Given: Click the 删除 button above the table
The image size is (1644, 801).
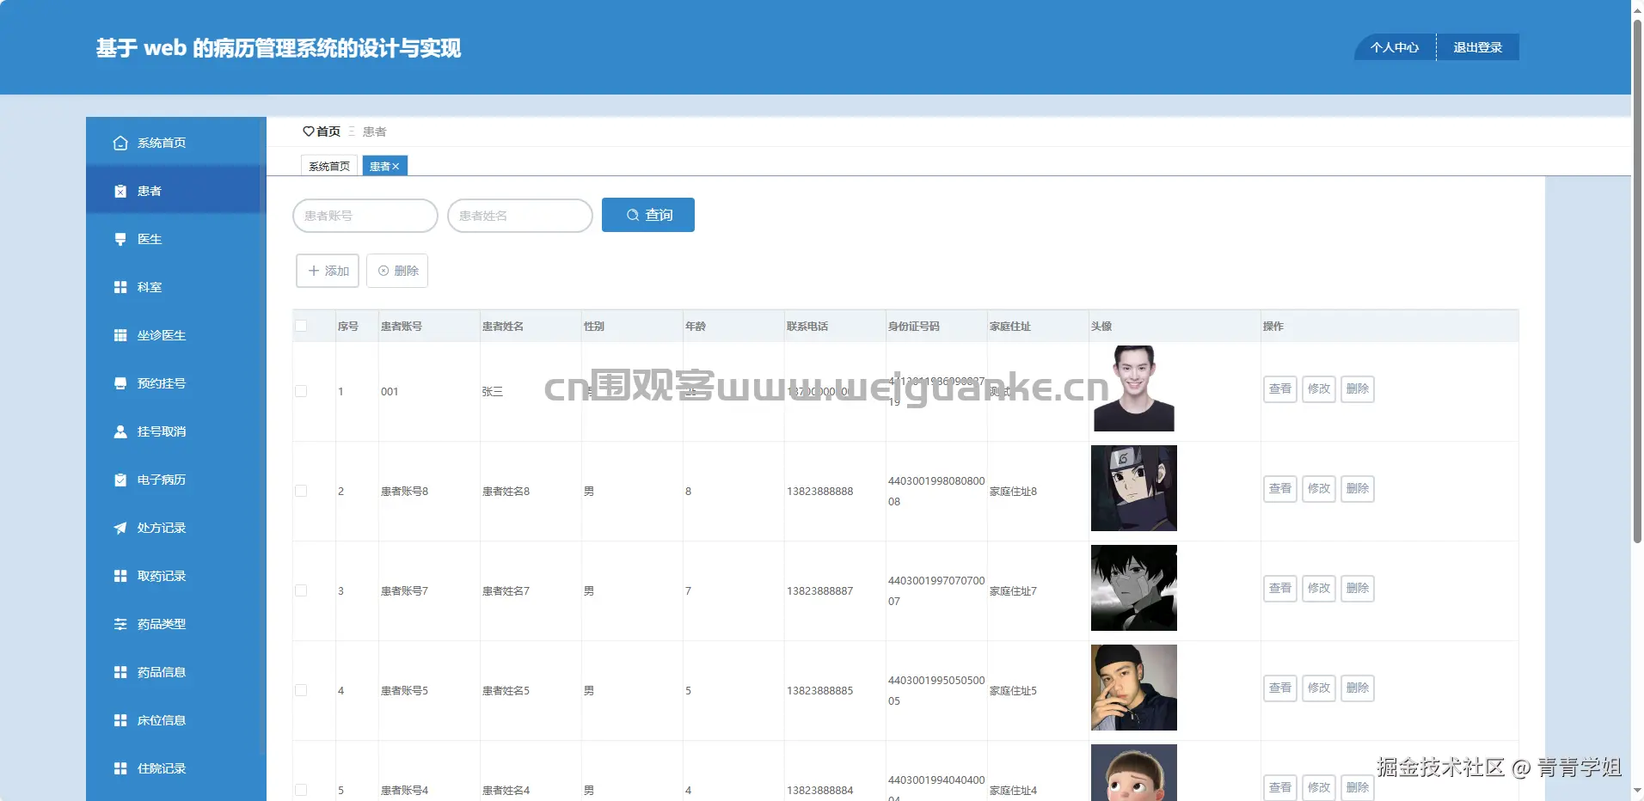Looking at the screenshot, I should [x=397, y=271].
